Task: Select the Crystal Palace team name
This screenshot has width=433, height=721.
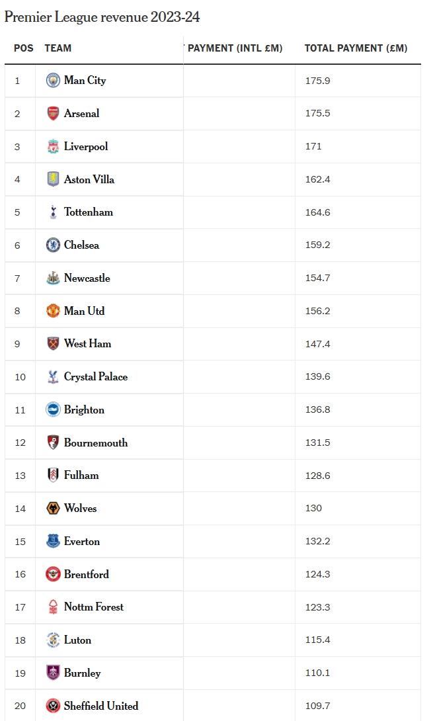Action: 96,377
